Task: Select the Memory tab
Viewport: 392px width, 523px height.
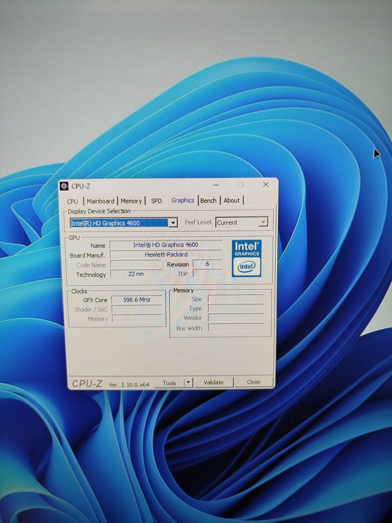Action: [x=131, y=201]
